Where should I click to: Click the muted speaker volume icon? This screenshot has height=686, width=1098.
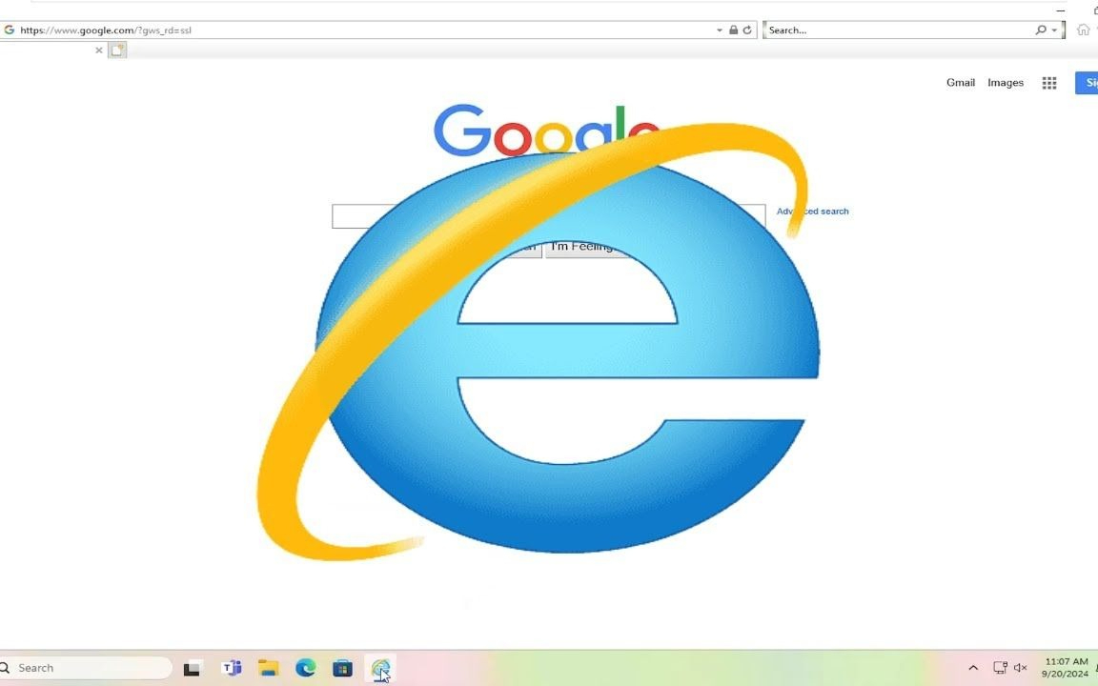coord(1020,668)
